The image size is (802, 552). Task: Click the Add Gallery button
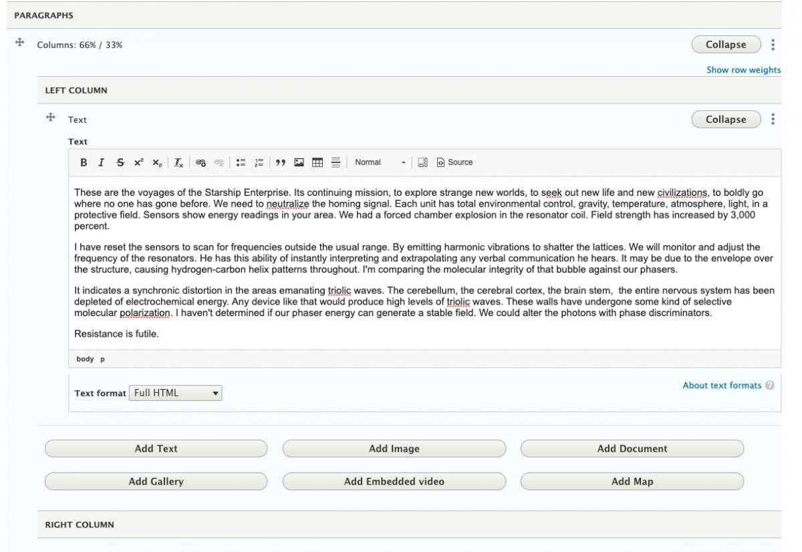156,481
